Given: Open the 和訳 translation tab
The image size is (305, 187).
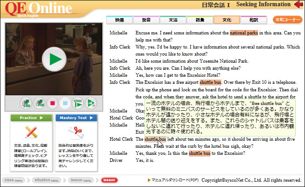Looking at the screenshot, I should point(253,20).
